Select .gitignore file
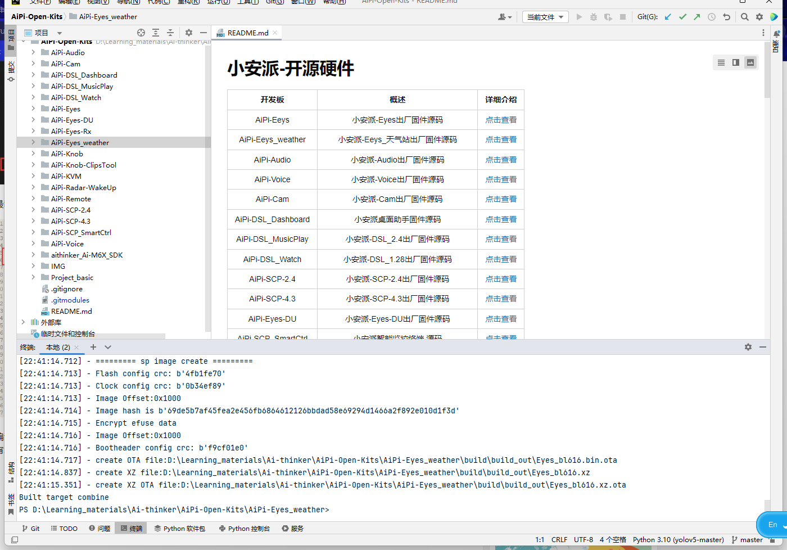This screenshot has width=787, height=550. [67, 288]
